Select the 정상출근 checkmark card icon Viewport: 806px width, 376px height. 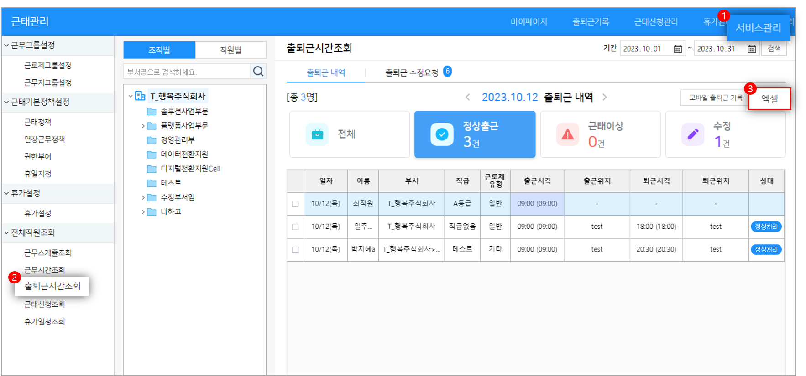coord(442,134)
